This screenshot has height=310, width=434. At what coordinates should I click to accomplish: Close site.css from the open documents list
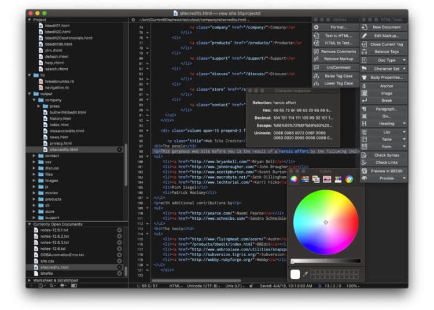(120, 261)
